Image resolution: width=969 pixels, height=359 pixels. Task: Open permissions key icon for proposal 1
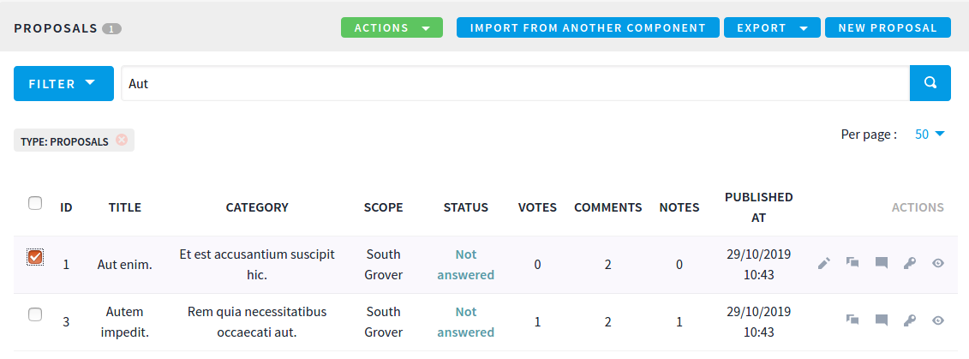point(909,264)
